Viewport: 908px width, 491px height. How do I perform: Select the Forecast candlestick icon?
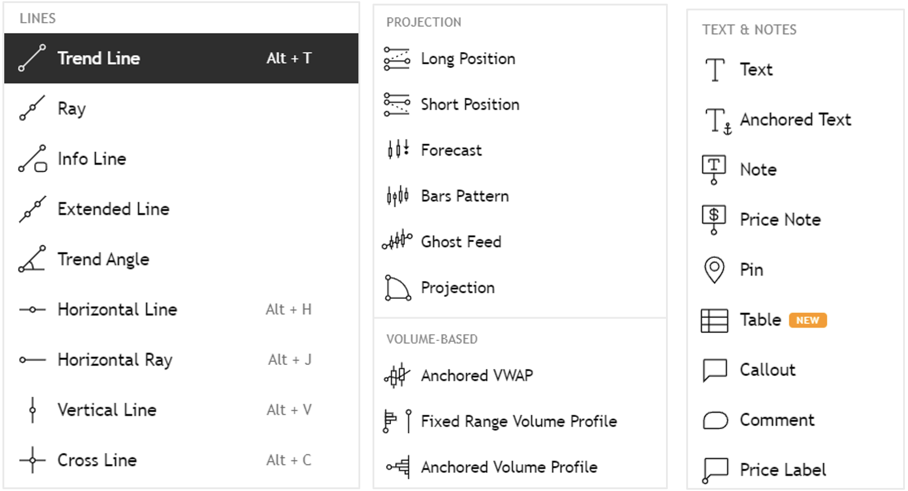pyautogui.click(x=397, y=150)
